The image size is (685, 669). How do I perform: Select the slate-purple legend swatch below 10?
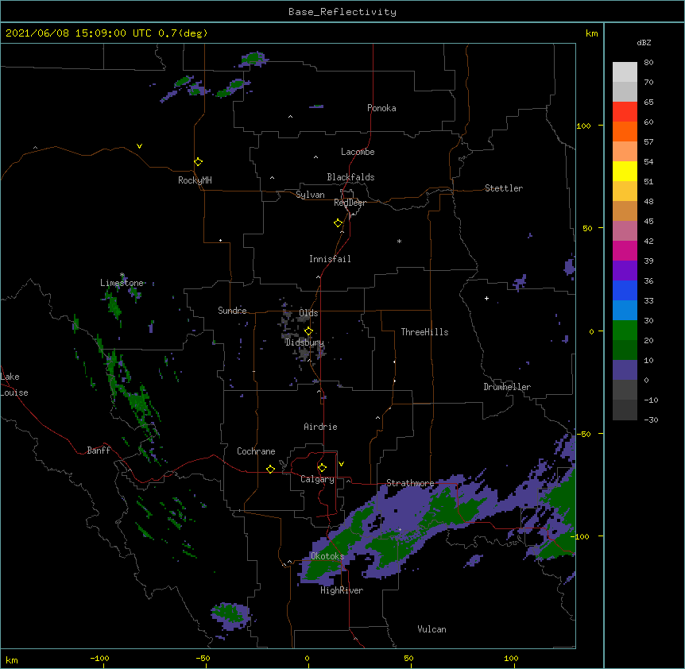[625, 370]
